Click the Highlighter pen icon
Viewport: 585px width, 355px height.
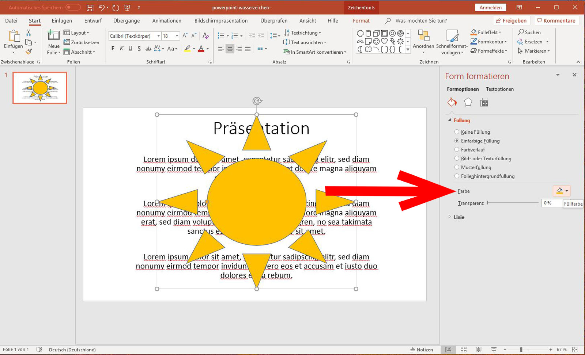(187, 48)
